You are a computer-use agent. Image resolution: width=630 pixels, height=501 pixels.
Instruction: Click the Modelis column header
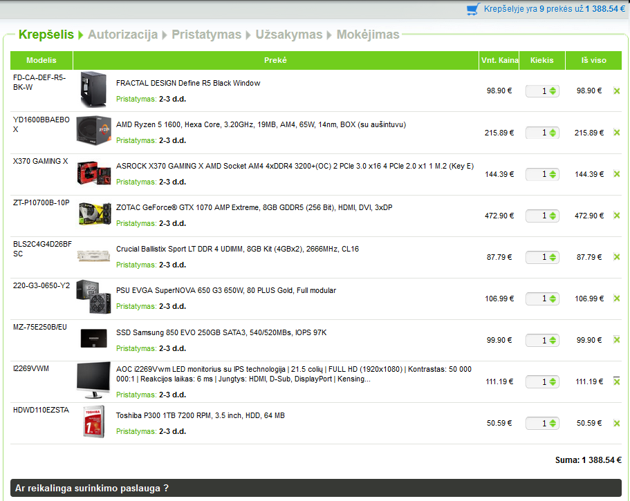pos(41,60)
